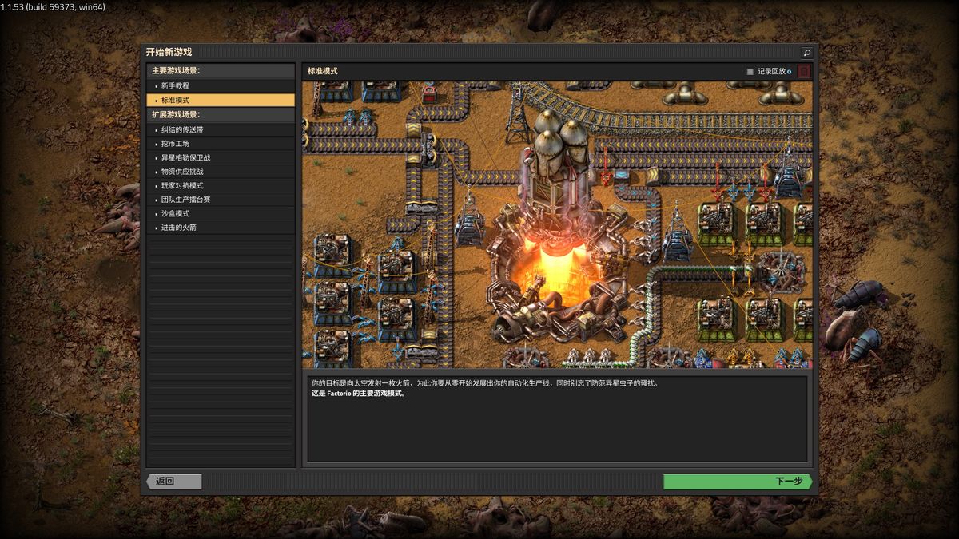Viewport: 959px width, 539px height.
Task: Click the scenario description text box
Action: point(557,418)
